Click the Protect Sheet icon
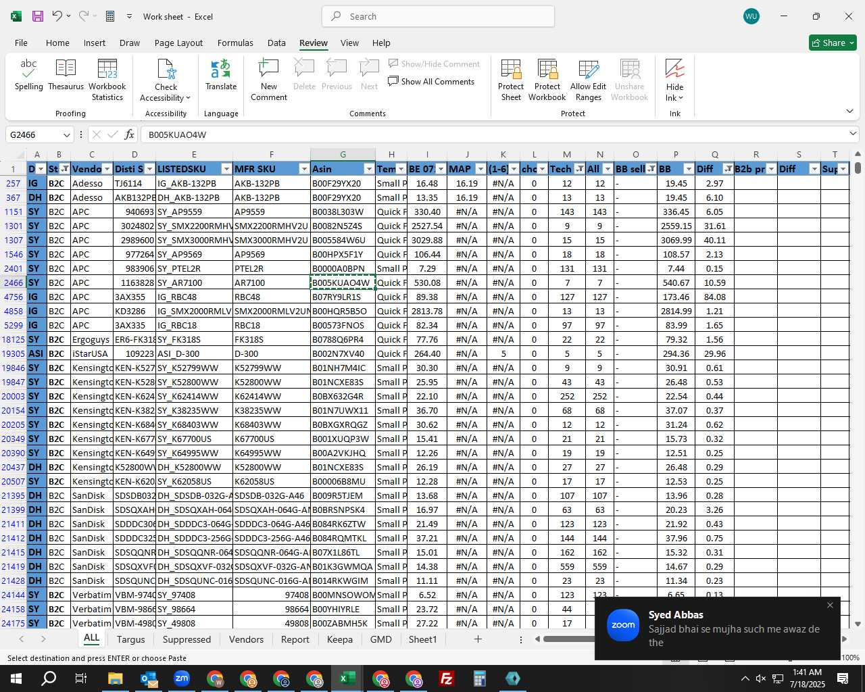The height and width of the screenshot is (692, 865). click(511, 70)
